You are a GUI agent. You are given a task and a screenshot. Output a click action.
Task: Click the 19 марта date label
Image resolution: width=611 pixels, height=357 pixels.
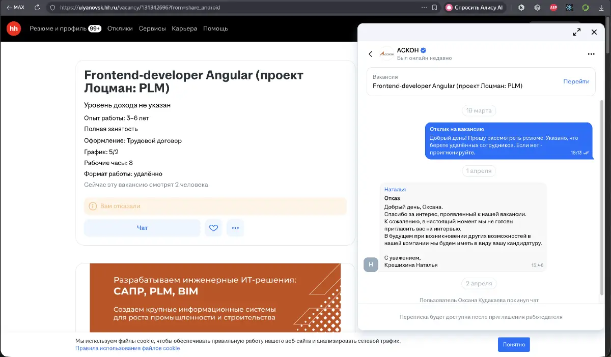479,110
